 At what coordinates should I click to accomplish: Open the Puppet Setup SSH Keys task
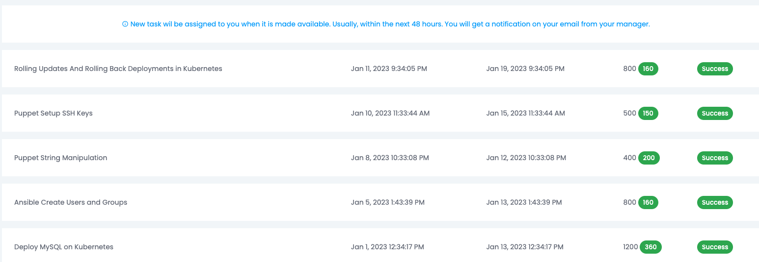point(54,113)
